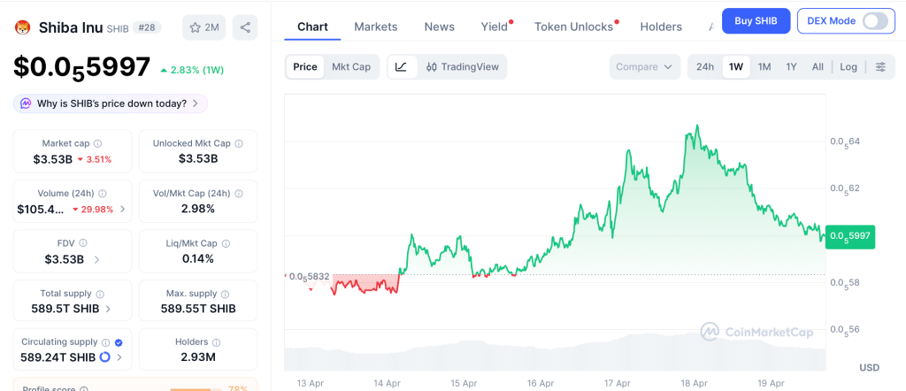
Task: Switch chart to Mkt Cap view
Action: pos(351,66)
